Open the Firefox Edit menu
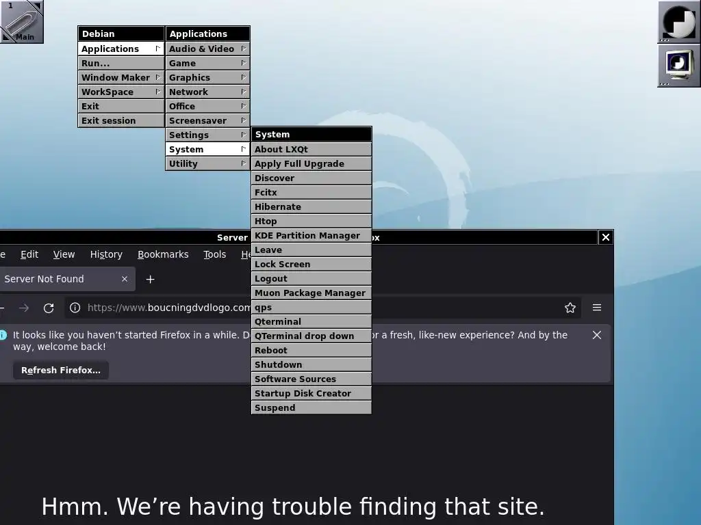The height and width of the screenshot is (525, 701). point(29,254)
